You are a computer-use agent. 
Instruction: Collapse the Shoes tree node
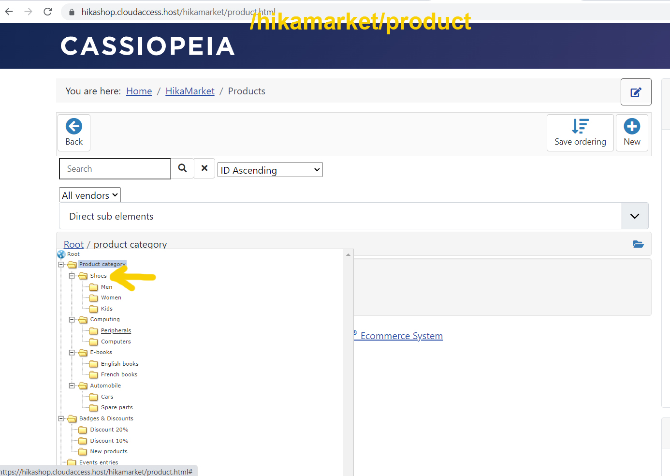72,276
